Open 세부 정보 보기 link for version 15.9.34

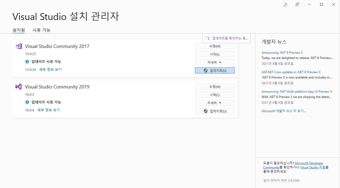pyautogui.click(x=50, y=70)
